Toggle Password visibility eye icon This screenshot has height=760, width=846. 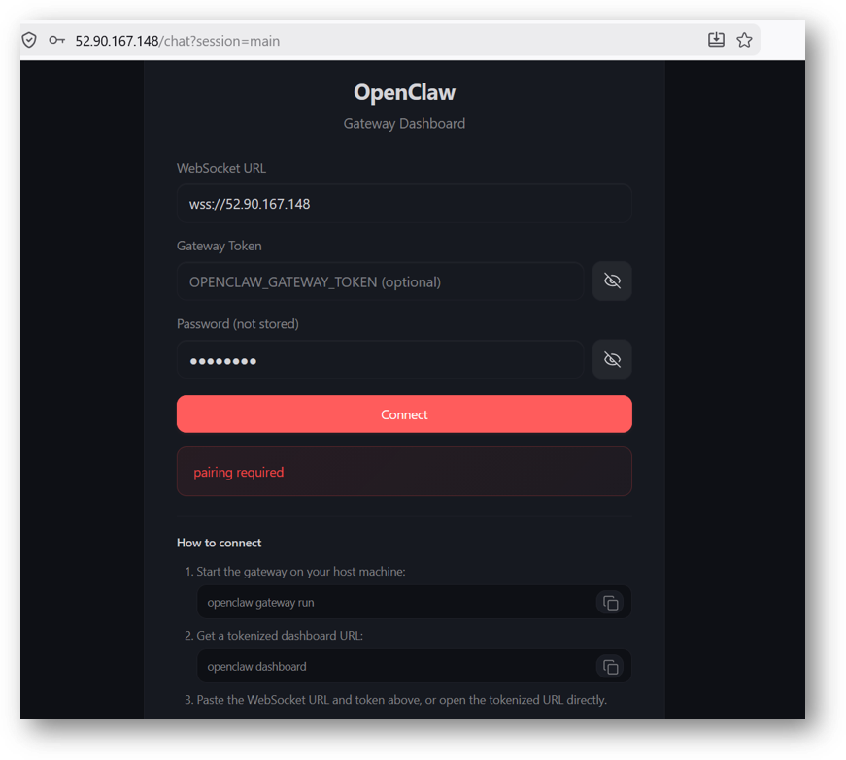tap(612, 359)
